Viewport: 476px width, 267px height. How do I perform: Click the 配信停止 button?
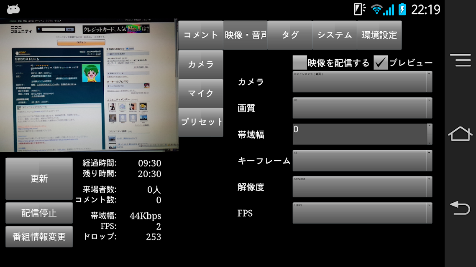coord(39,213)
